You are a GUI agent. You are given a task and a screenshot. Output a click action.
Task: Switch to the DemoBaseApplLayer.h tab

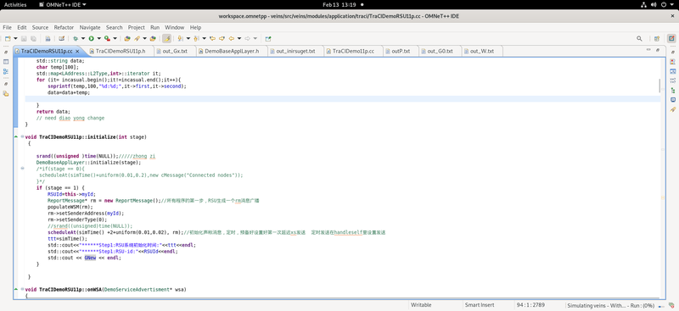[x=231, y=51]
